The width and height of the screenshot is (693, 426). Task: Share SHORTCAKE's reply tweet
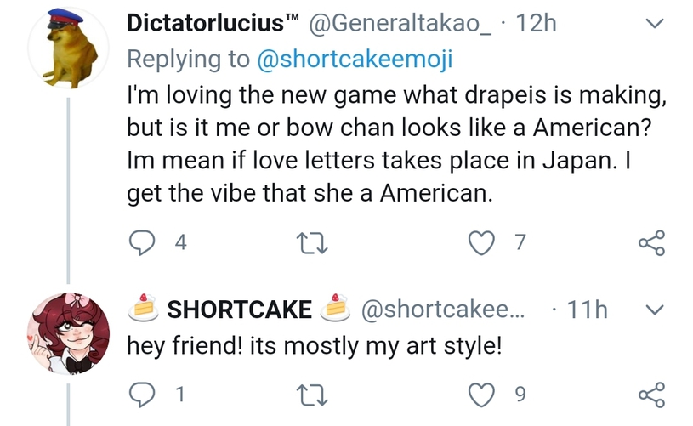[x=650, y=395]
